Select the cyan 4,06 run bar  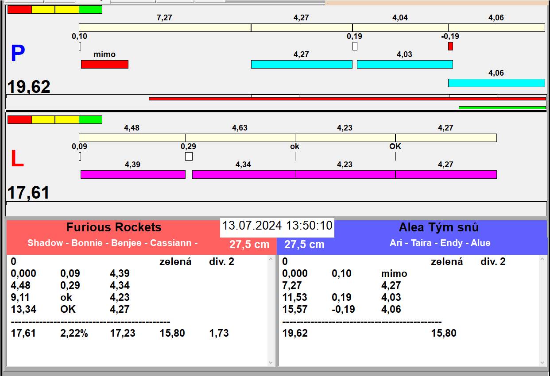496,83
